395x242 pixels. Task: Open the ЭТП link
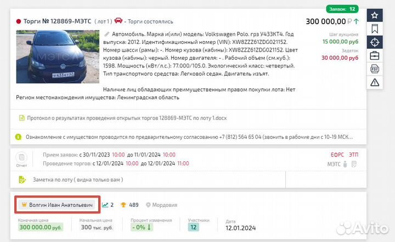tap(353, 155)
